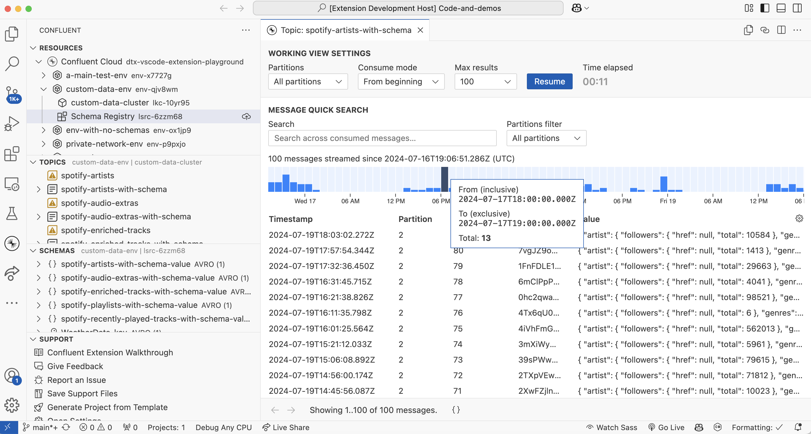
Task: Open the Consume mode dropdown
Action: (x=401, y=82)
